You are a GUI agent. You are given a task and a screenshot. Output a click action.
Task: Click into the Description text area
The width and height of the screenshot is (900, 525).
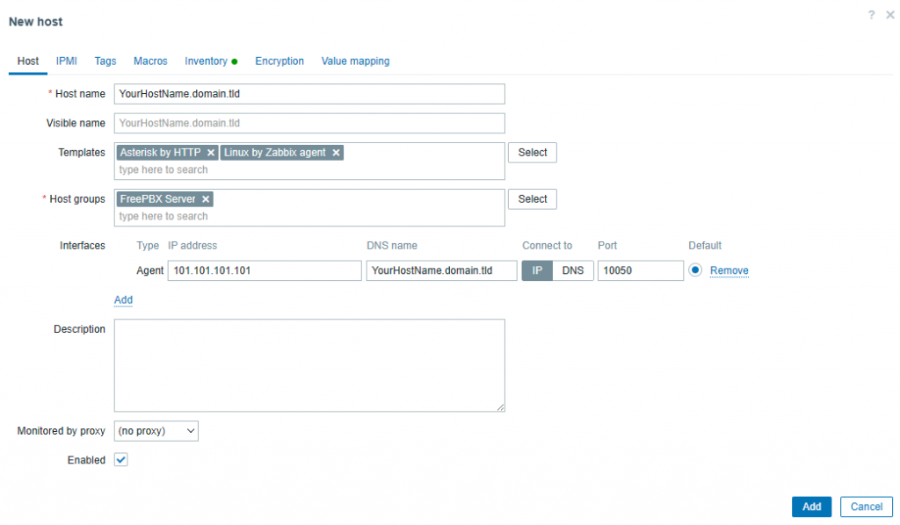click(309, 365)
